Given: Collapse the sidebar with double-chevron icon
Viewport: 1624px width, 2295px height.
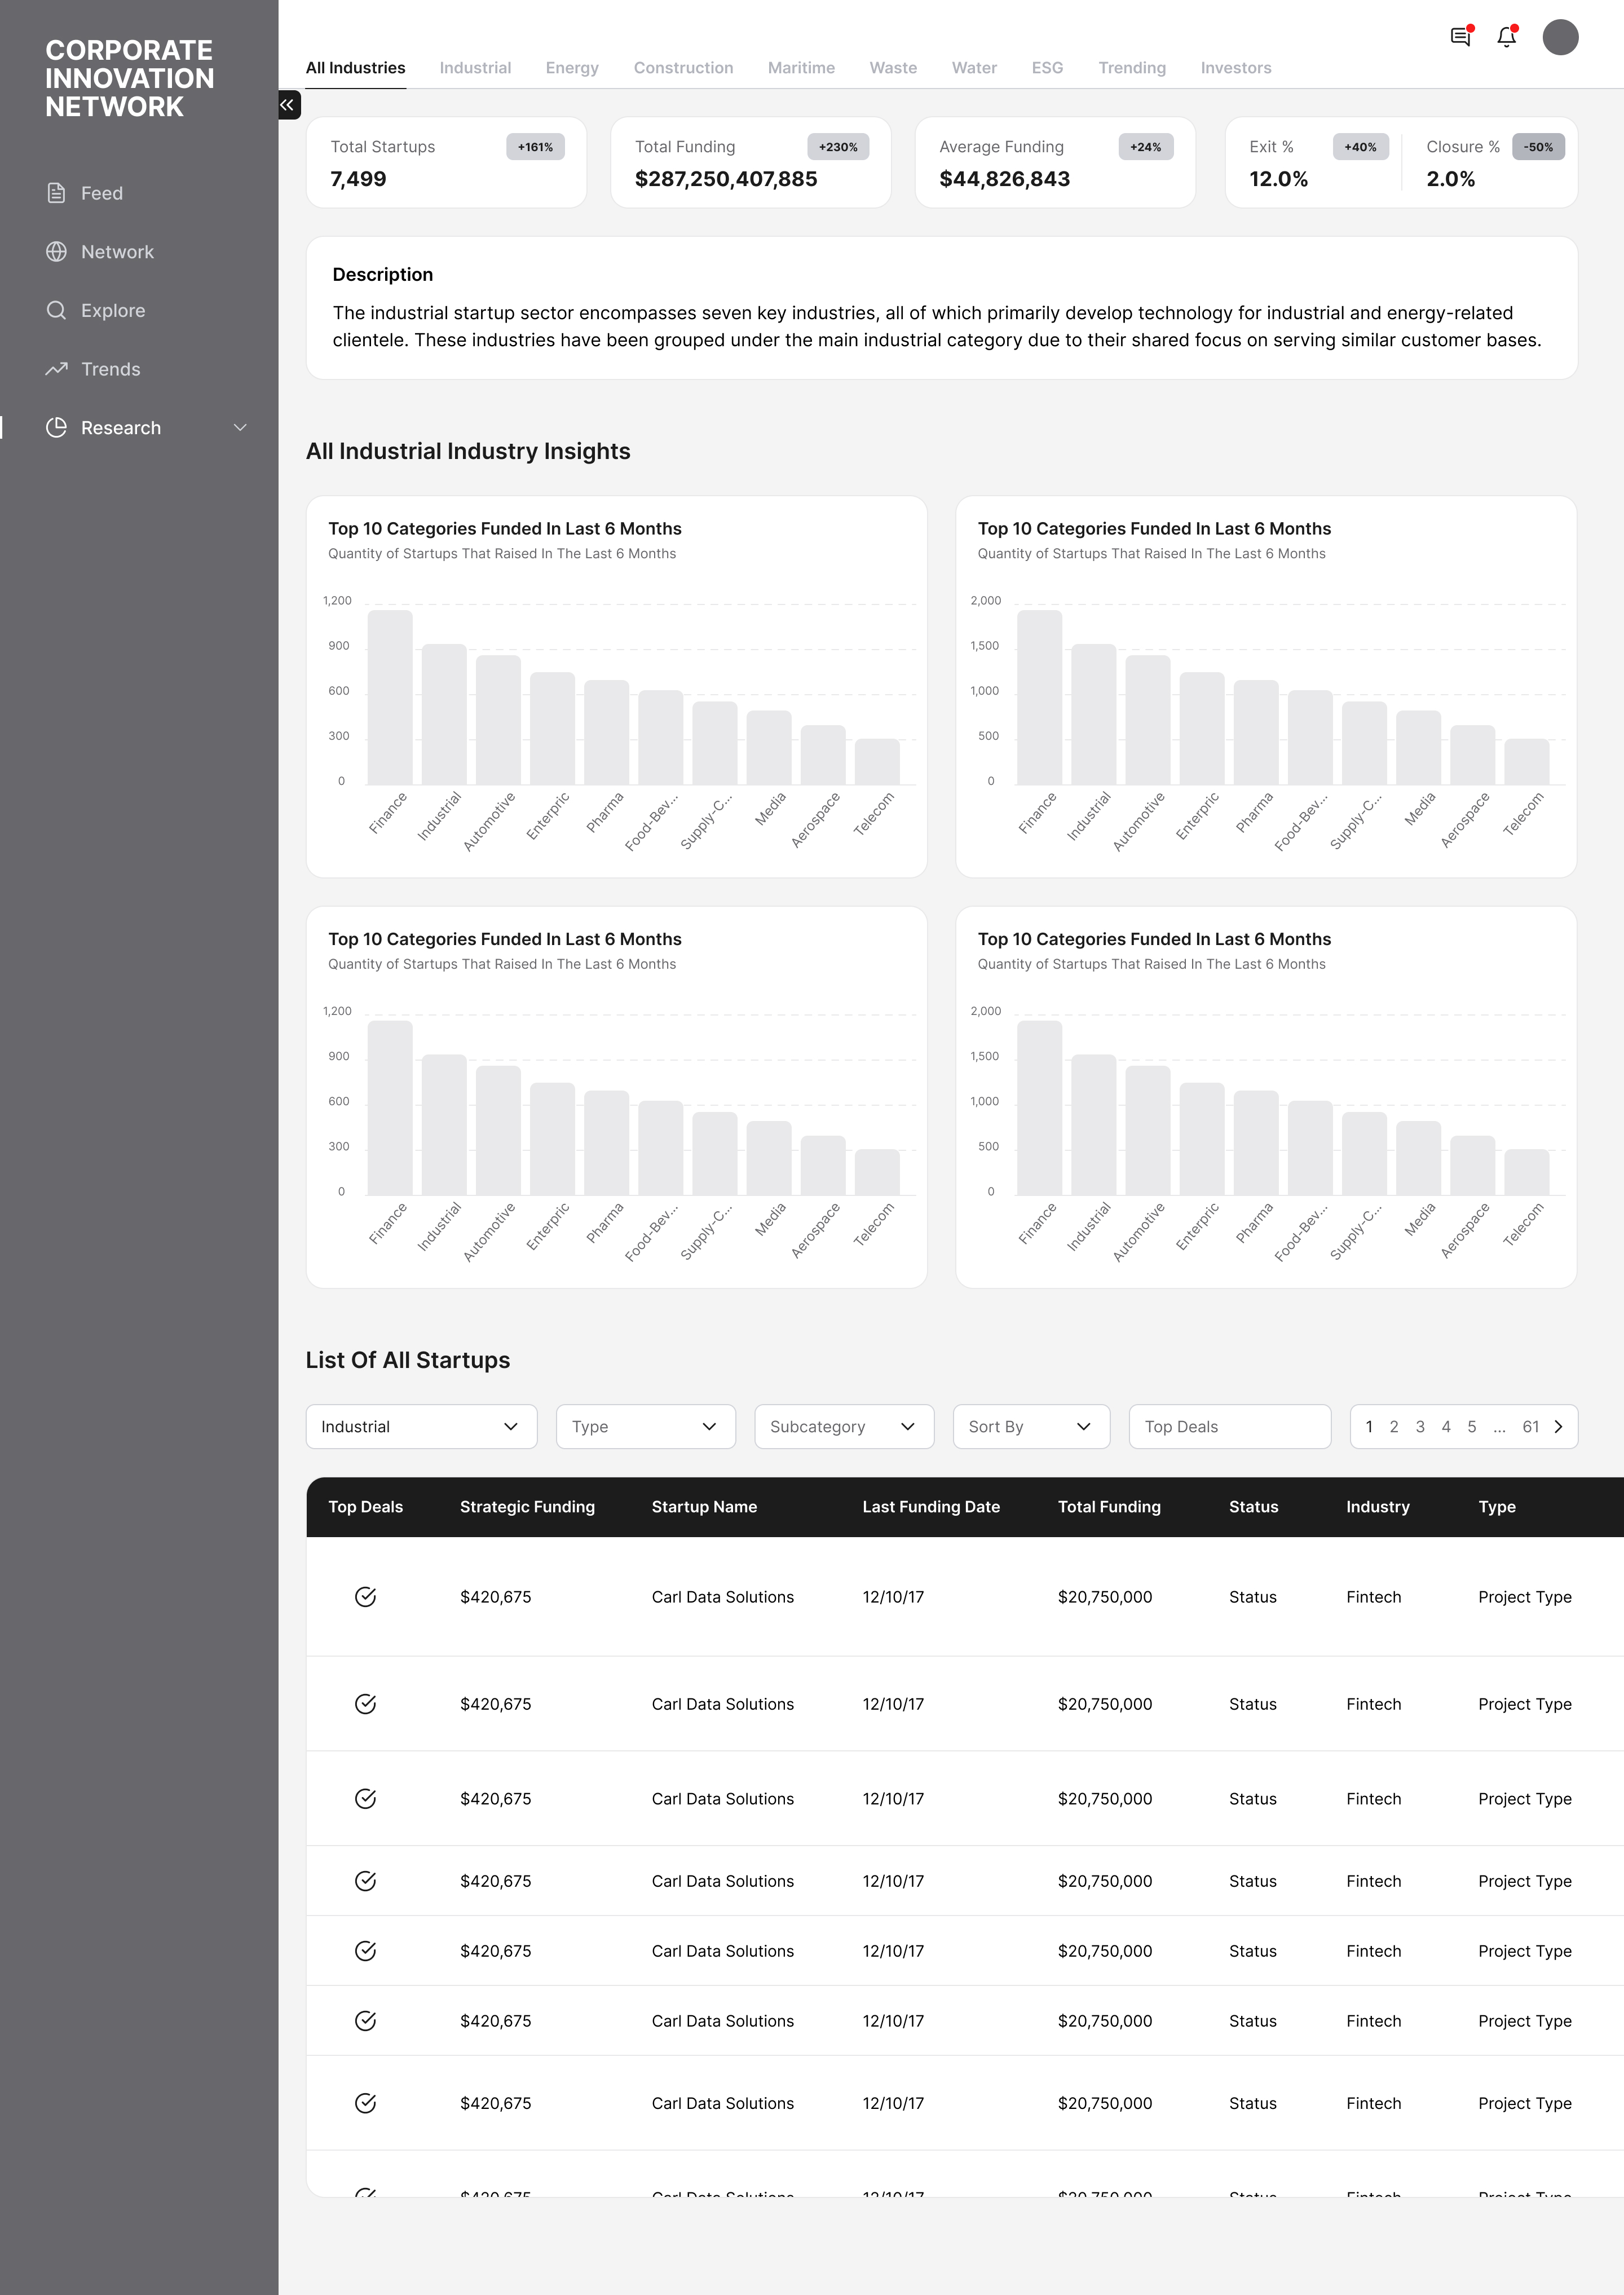Looking at the screenshot, I should point(288,105).
